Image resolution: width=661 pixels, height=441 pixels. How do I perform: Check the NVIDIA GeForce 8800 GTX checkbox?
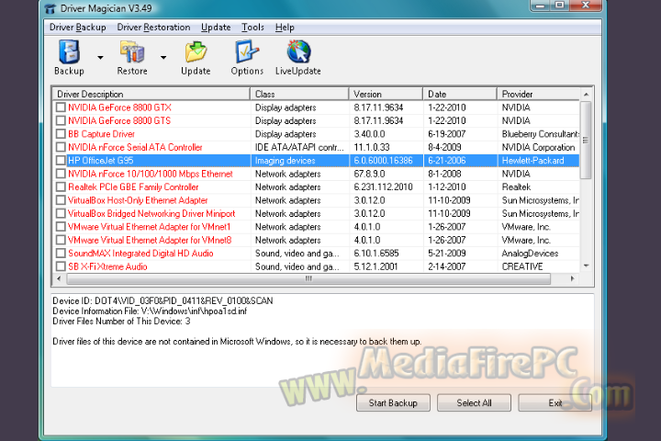pyautogui.click(x=61, y=107)
